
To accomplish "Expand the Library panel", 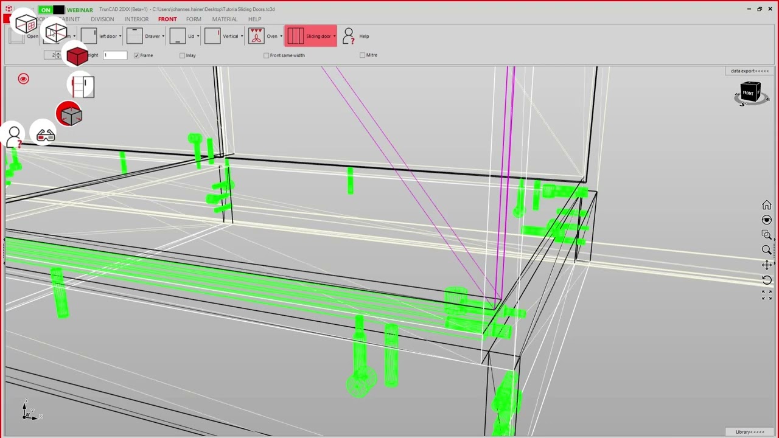I will click(750, 432).
